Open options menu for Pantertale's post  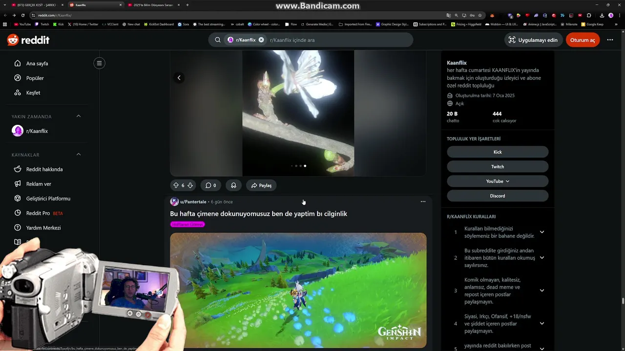coord(423,201)
